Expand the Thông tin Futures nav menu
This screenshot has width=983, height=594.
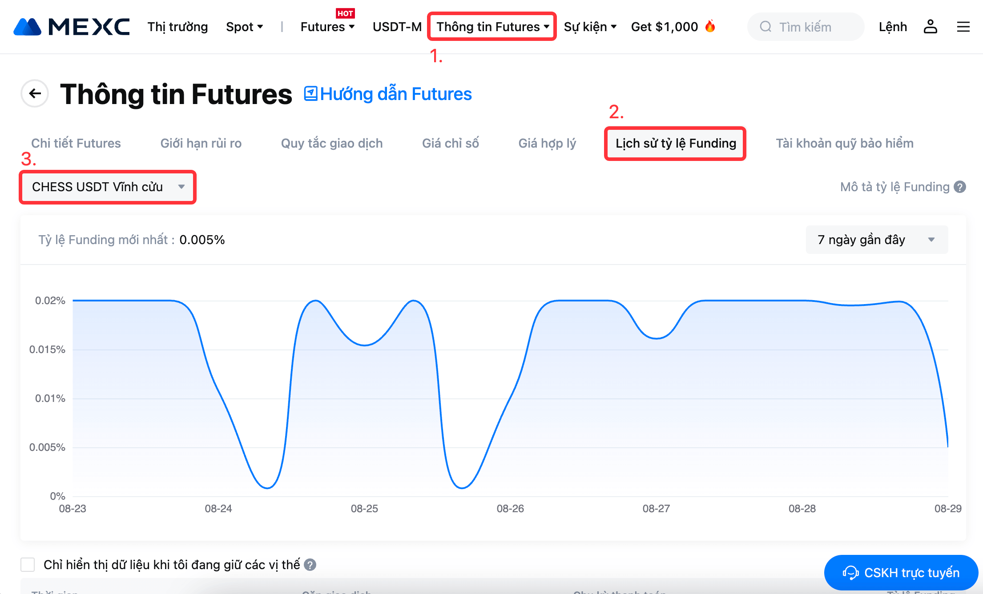click(492, 27)
